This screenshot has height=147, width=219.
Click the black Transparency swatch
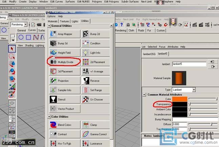(x=180, y=104)
